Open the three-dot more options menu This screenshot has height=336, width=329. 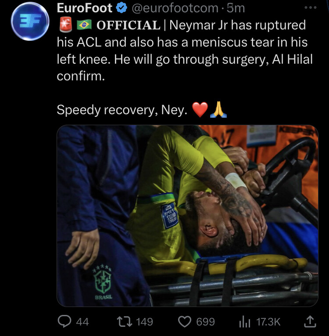tap(311, 7)
